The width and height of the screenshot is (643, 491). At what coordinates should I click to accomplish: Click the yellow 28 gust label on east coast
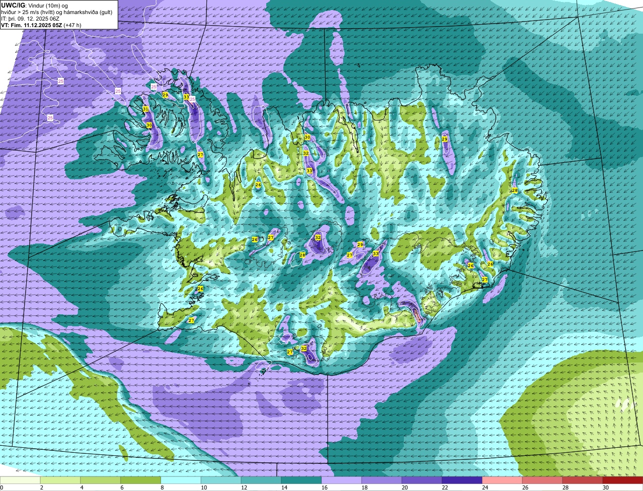pos(515,190)
